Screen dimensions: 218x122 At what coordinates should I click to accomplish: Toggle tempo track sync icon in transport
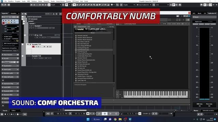click(140, 114)
